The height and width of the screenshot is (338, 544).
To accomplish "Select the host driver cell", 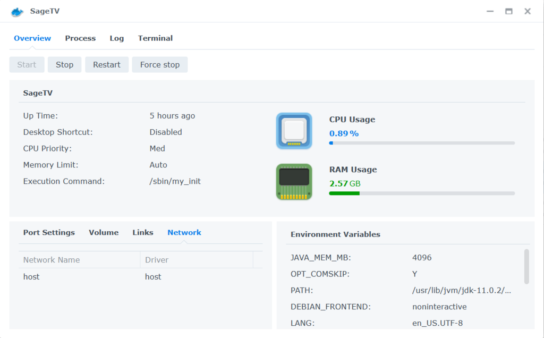I will coord(153,276).
